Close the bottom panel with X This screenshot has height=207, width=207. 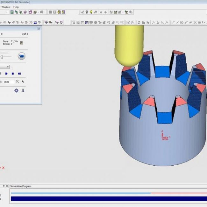tap(7, 186)
